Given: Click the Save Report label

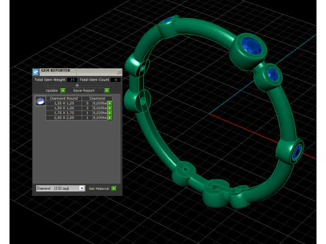Looking at the screenshot, I should point(84,91).
